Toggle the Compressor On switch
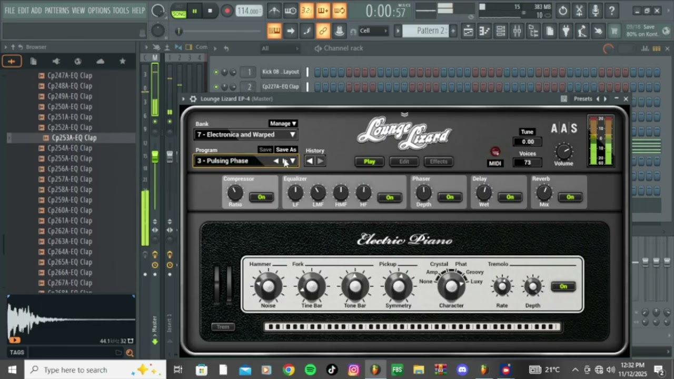This screenshot has height=379, width=674. point(262,197)
